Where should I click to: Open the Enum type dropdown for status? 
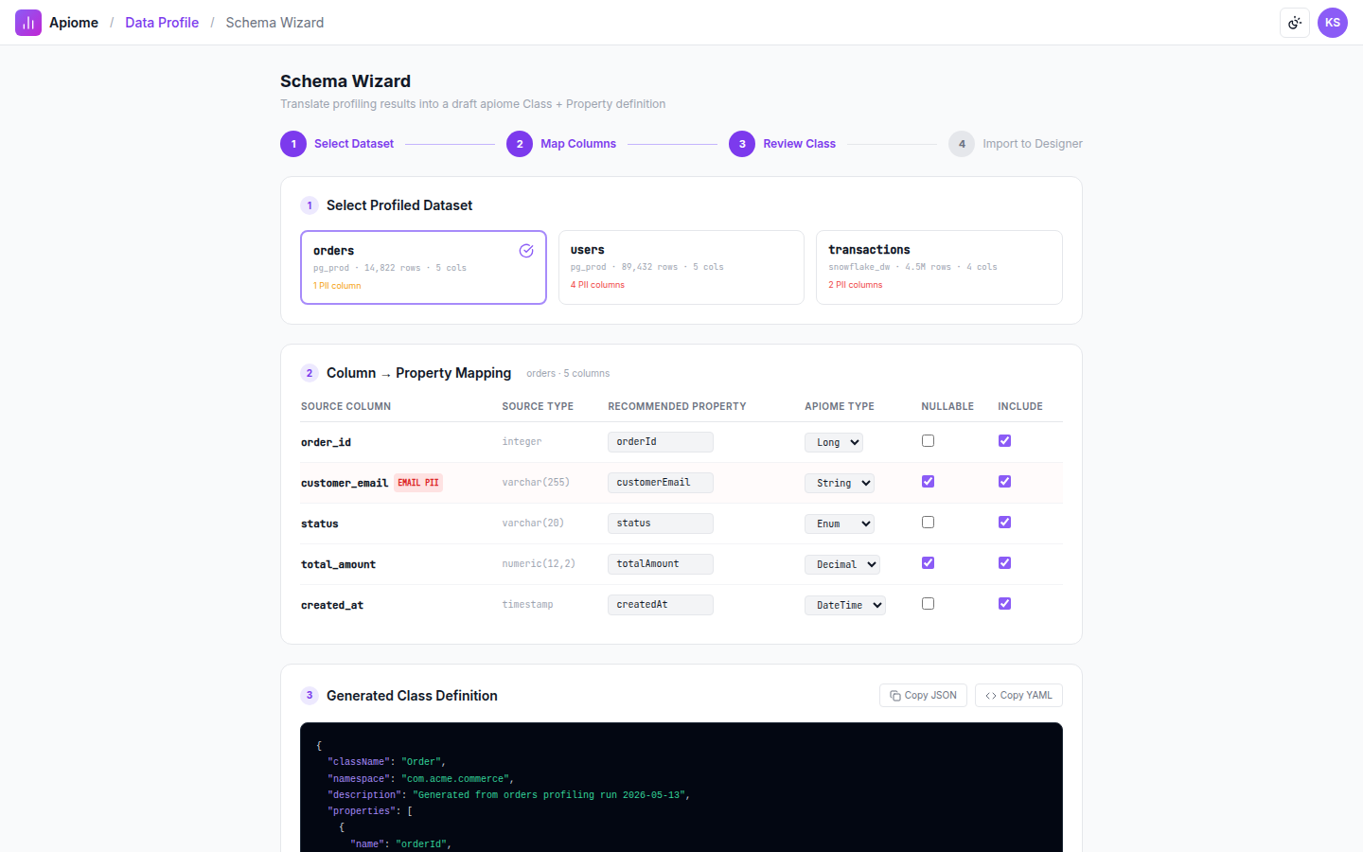click(x=840, y=524)
